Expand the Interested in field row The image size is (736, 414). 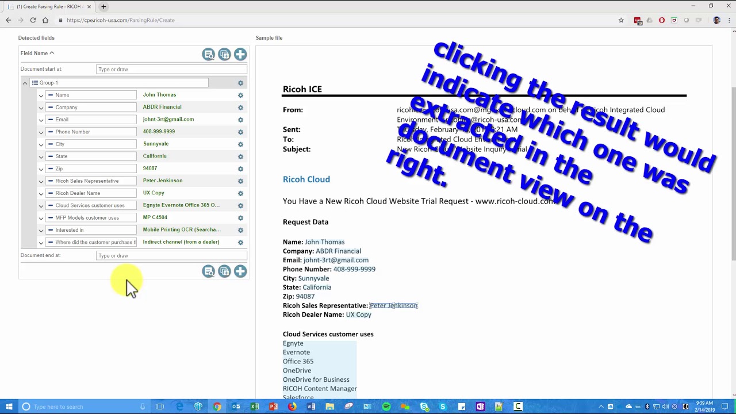(x=41, y=230)
